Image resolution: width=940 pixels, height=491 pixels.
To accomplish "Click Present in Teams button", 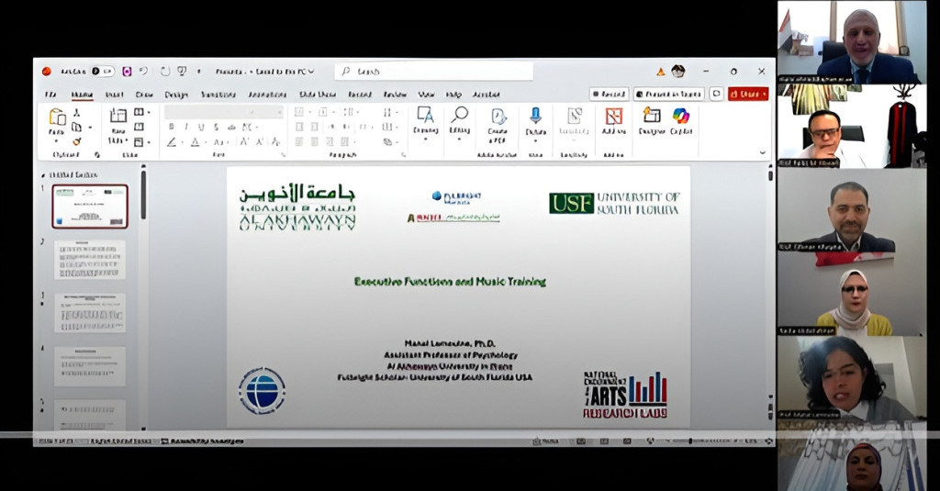I will pyautogui.click(x=669, y=95).
